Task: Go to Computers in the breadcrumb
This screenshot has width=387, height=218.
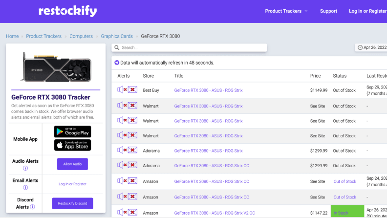Action: (x=81, y=36)
